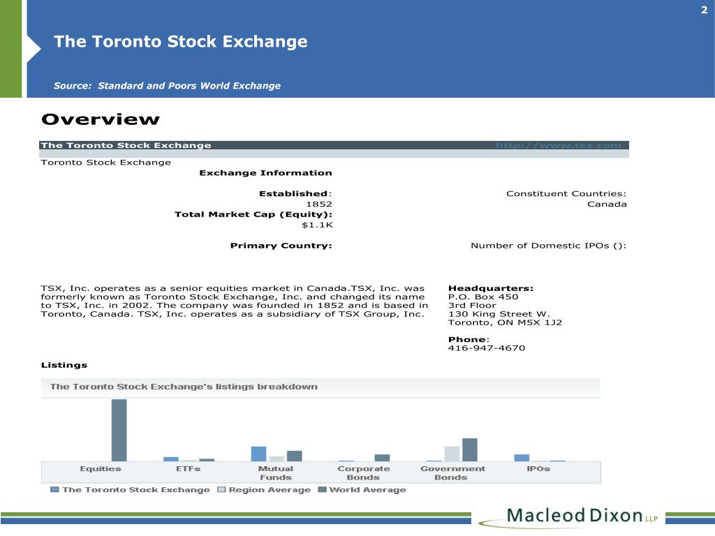Screen dimensions: 715x536
Task: Click the 'Source: Standard and Poors World Exchange' line
Action: 167,86
